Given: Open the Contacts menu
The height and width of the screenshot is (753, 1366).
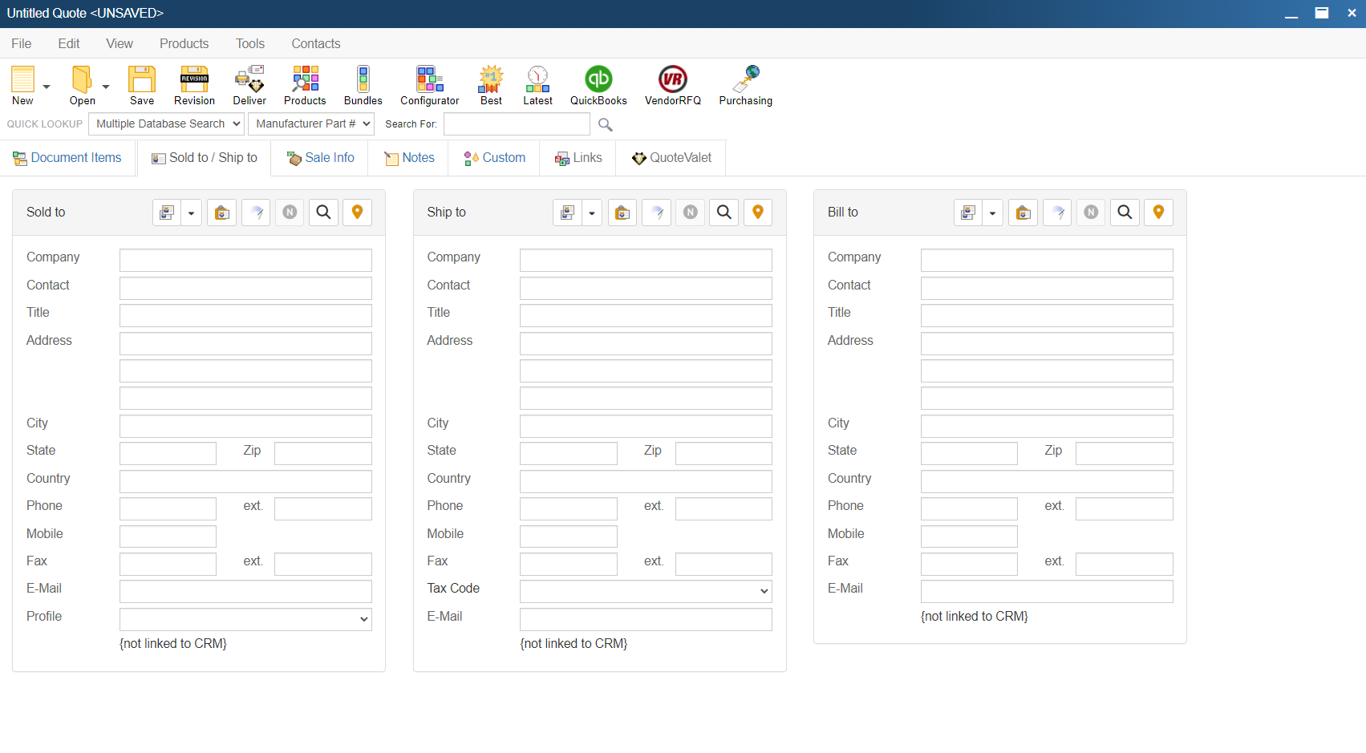Looking at the screenshot, I should pyautogui.click(x=315, y=43).
